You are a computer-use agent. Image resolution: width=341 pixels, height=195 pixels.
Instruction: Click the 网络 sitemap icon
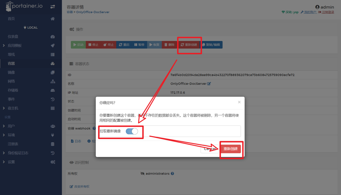[x=53, y=81]
